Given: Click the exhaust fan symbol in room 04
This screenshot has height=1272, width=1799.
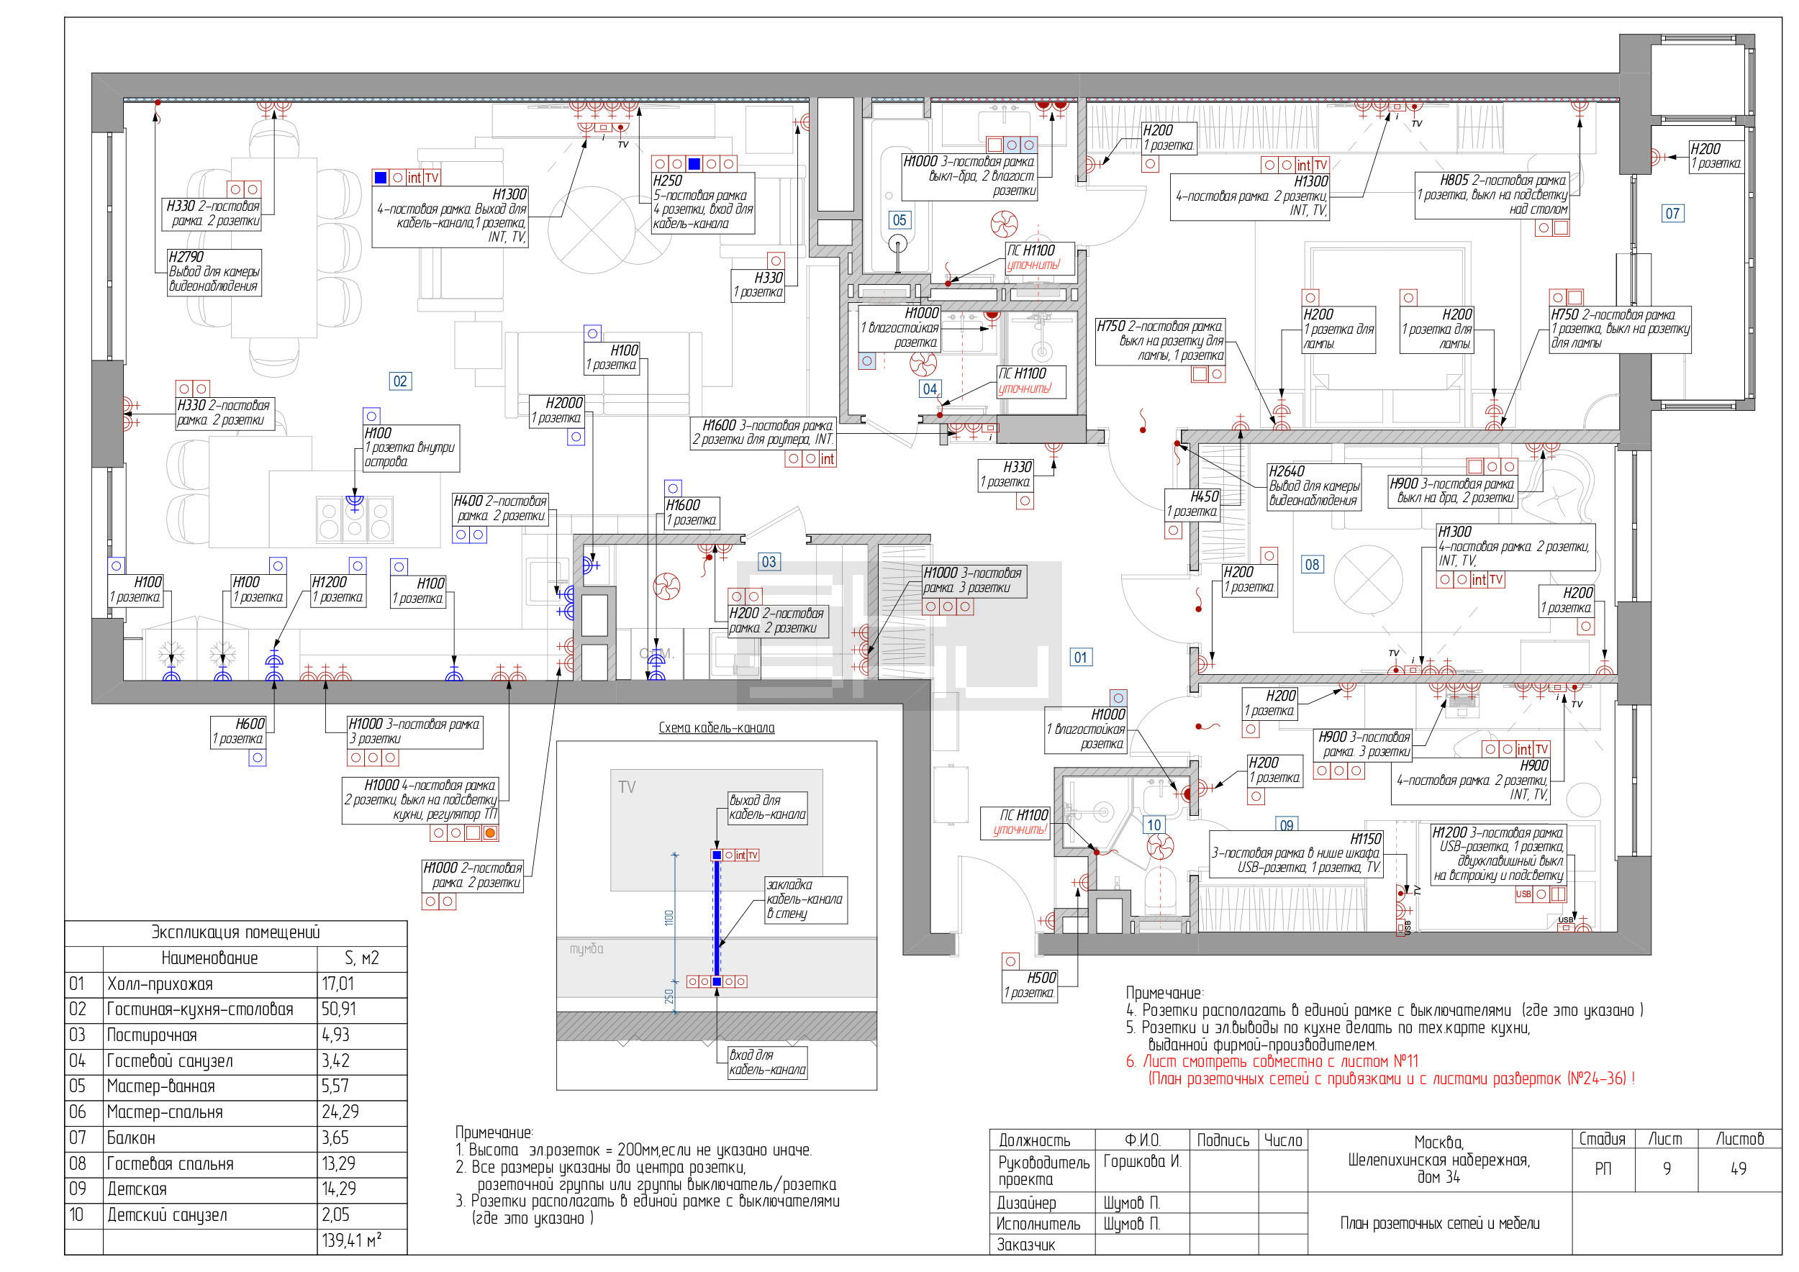Looking at the screenshot, I should [923, 363].
